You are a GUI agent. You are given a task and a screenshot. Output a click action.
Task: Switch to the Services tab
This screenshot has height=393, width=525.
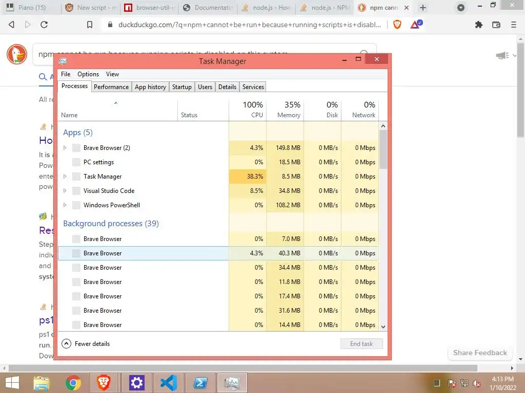tap(253, 87)
